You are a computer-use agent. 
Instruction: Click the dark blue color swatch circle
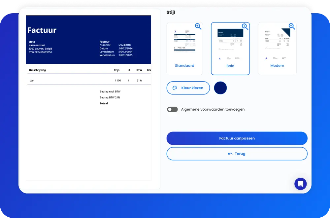point(220,88)
